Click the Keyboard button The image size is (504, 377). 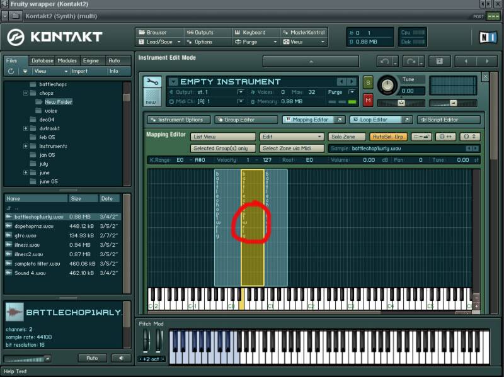coord(256,33)
